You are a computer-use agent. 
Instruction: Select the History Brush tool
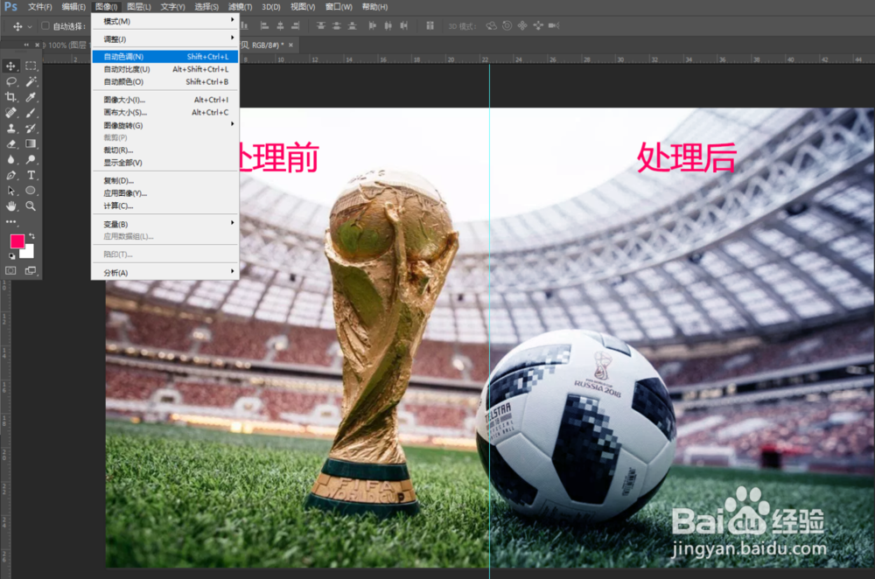[x=31, y=129]
